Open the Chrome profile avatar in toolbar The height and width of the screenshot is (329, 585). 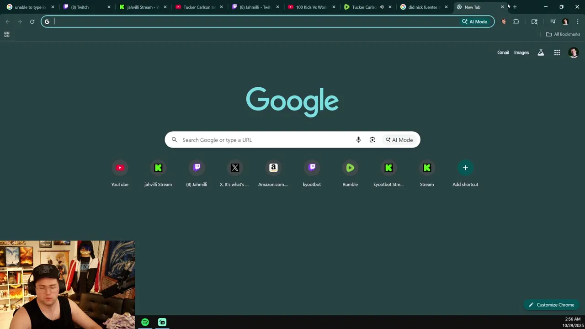coord(565,21)
